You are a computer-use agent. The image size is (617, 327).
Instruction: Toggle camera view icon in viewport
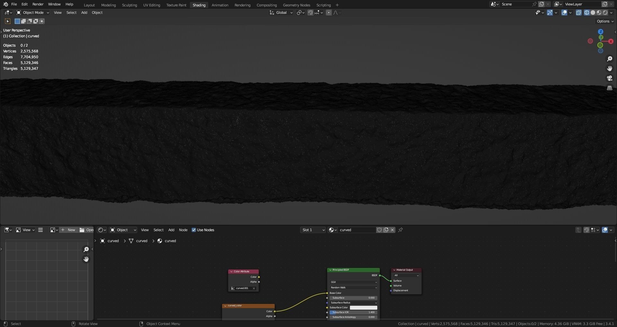pos(609,78)
